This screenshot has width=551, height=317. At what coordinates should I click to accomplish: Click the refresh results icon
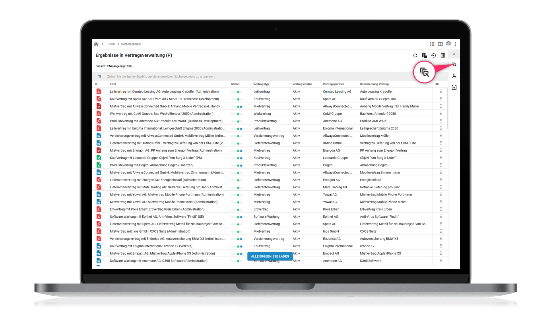[415, 55]
